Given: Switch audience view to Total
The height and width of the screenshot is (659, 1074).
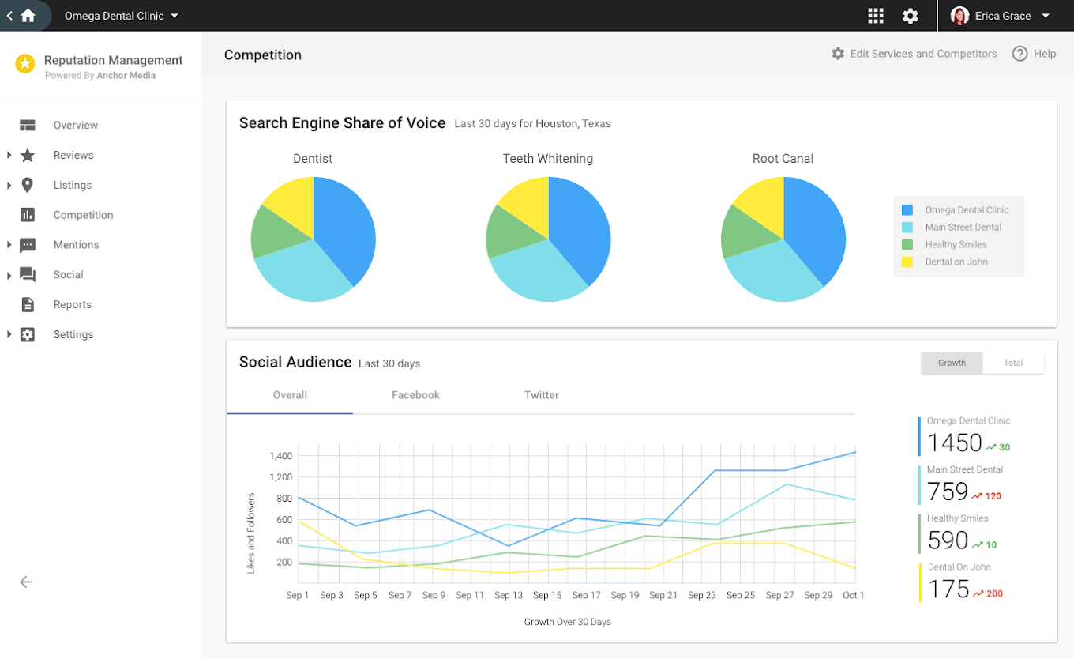Looking at the screenshot, I should coord(1013,363).
